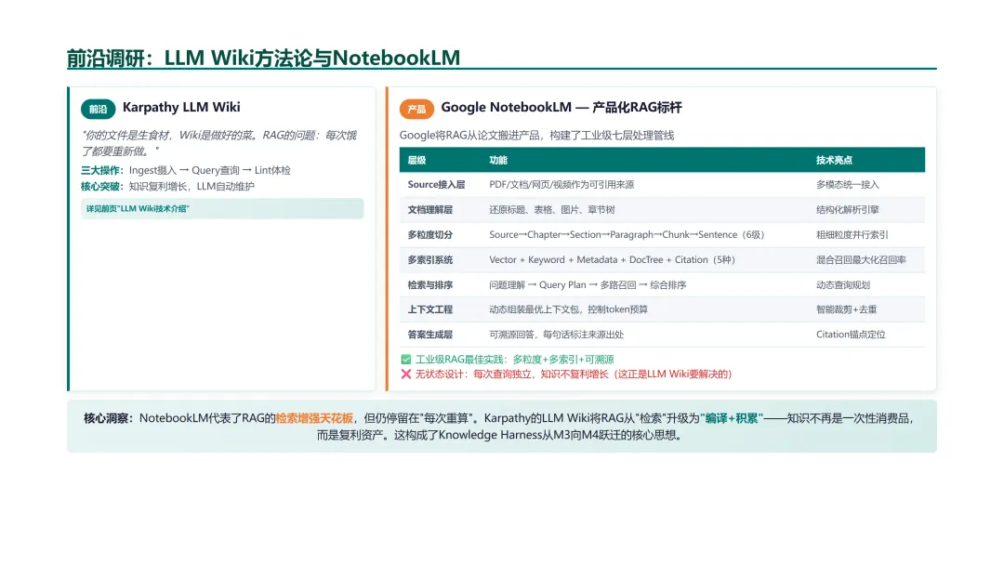Select the Source接入层 table cell
The height and width of the screenshot is (565, 1004).
[x=436, y=185]
